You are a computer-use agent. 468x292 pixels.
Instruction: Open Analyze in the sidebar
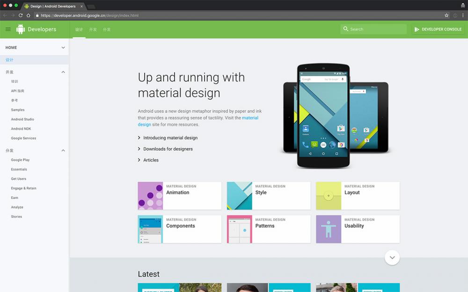tap(17, 207)
